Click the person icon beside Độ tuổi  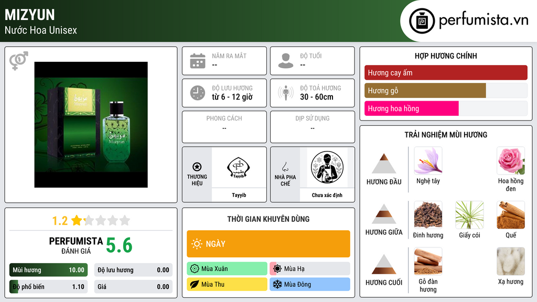pyautogui.click(x=286, y=61)
